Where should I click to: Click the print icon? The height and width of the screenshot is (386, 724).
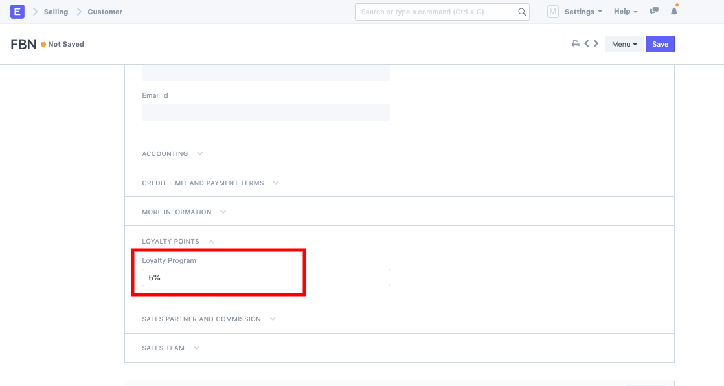pyautogui.click(x=575, y=44)
